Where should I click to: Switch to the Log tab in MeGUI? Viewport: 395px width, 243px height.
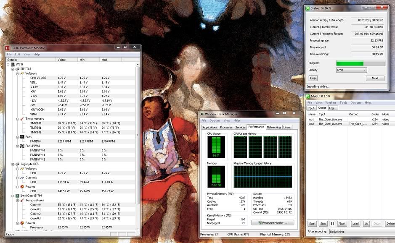pos(331,108)
